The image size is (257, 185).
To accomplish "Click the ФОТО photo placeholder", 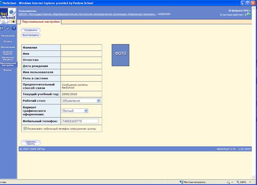I will click(120, 54).
